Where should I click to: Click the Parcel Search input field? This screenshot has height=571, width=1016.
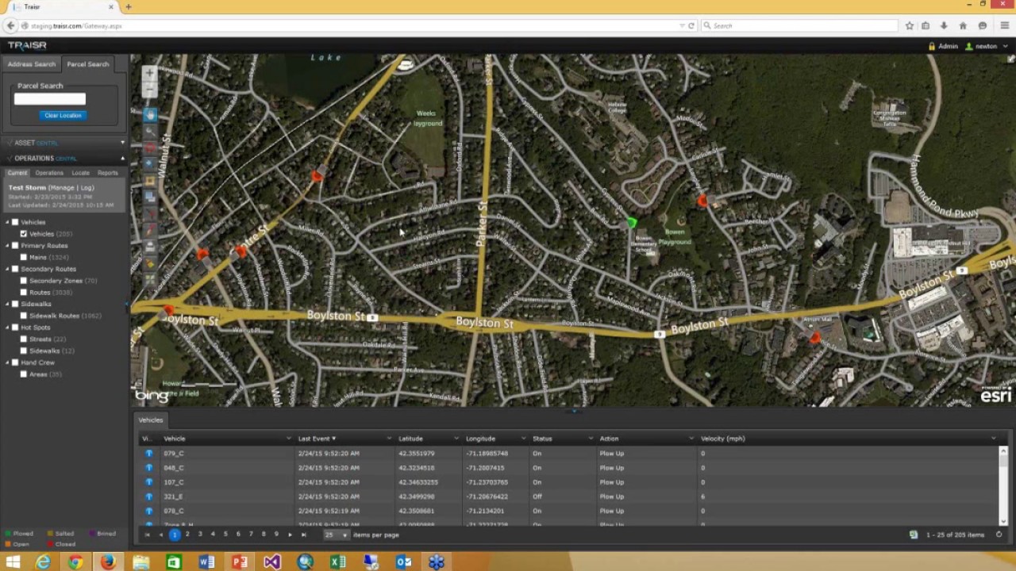(x=49, y=99)
